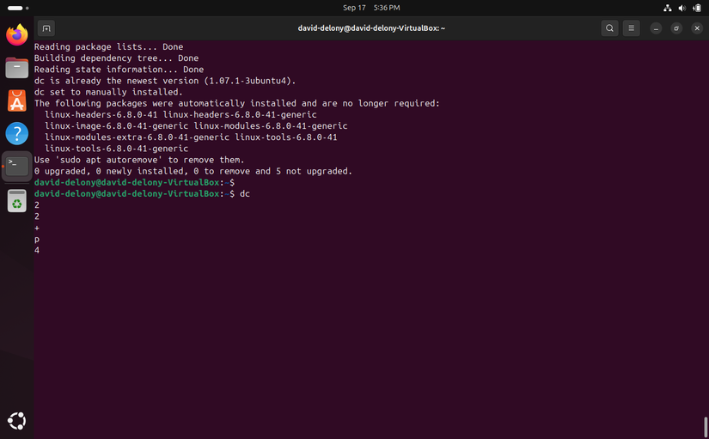Open the battery indicator in top bar

[697, 8]
